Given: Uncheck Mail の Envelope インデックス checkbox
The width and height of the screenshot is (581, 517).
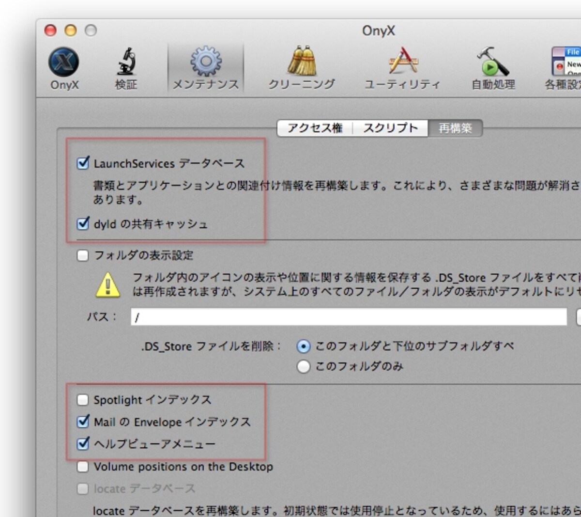Looking at the screenshot, I should pyautogui.click(x=83, y=422).
